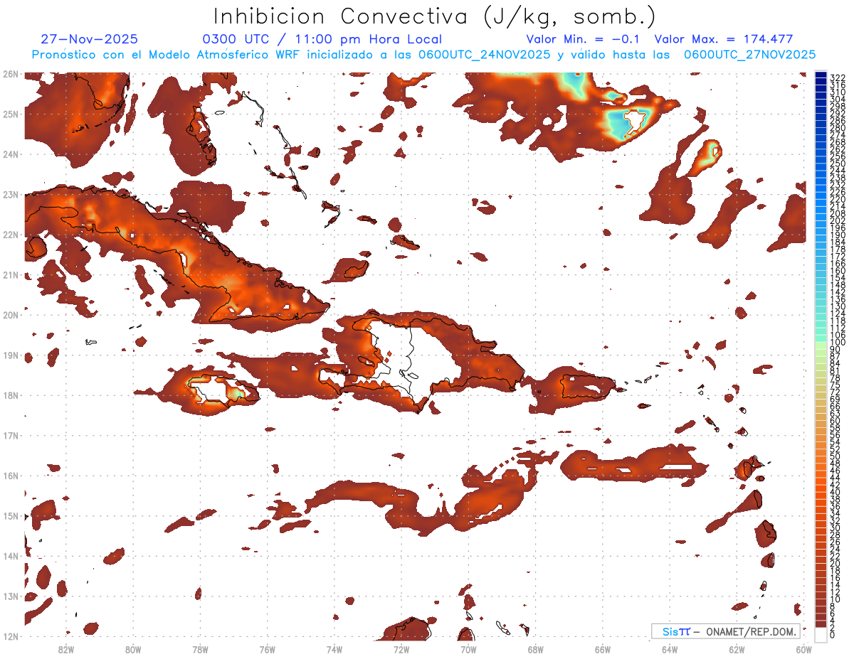Click '0300 UTC / 11:00 pm Hora Local'
Viewport: 854px width, 659px height.
pyautogui.click(x=322, y=40)
